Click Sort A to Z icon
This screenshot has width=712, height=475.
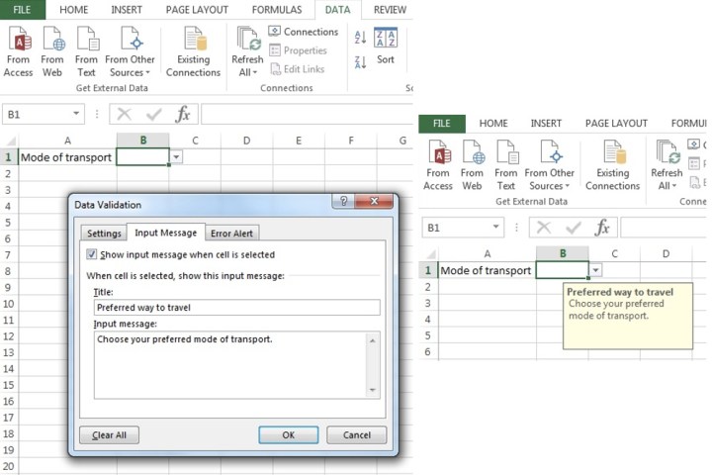click(360, 38)
